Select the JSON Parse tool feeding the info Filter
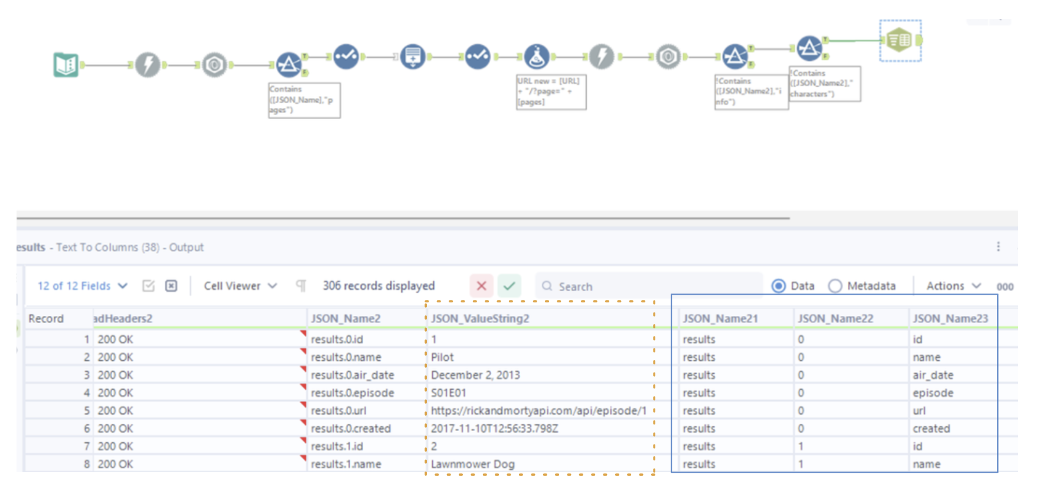This screenshot has height=494, width=1045. click(668, 57)
